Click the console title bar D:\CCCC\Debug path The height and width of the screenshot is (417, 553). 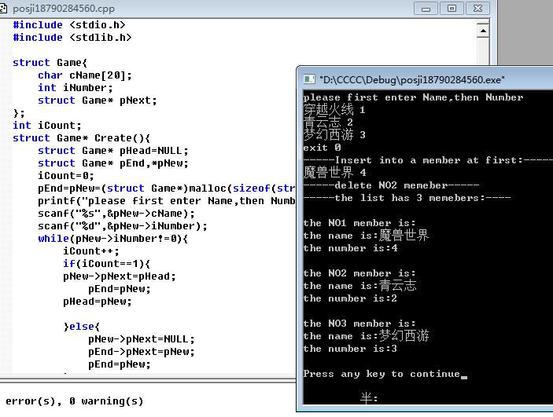click(x=412, y=80)
